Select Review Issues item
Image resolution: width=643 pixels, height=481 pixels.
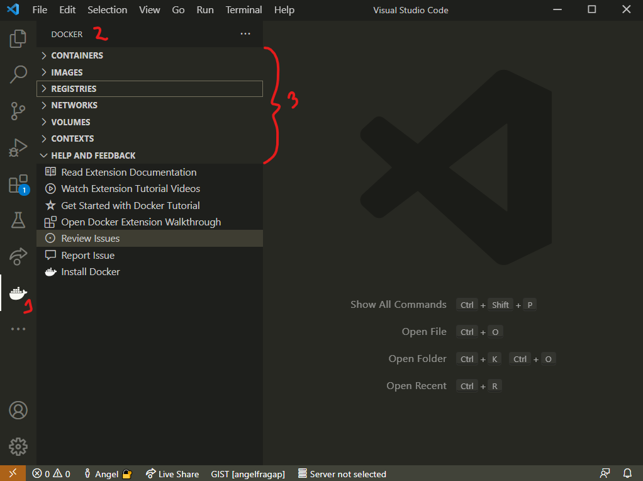point(150,239)
